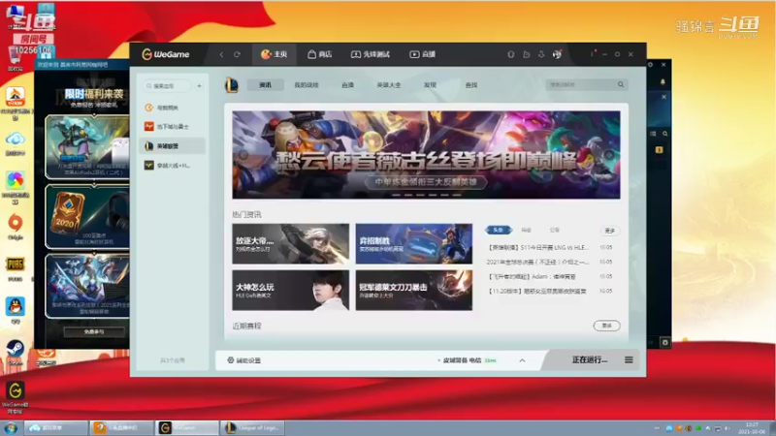776x436 pixels.
Task: Click the WeGame logo in title bar
Action: click(x=166, y=54)
